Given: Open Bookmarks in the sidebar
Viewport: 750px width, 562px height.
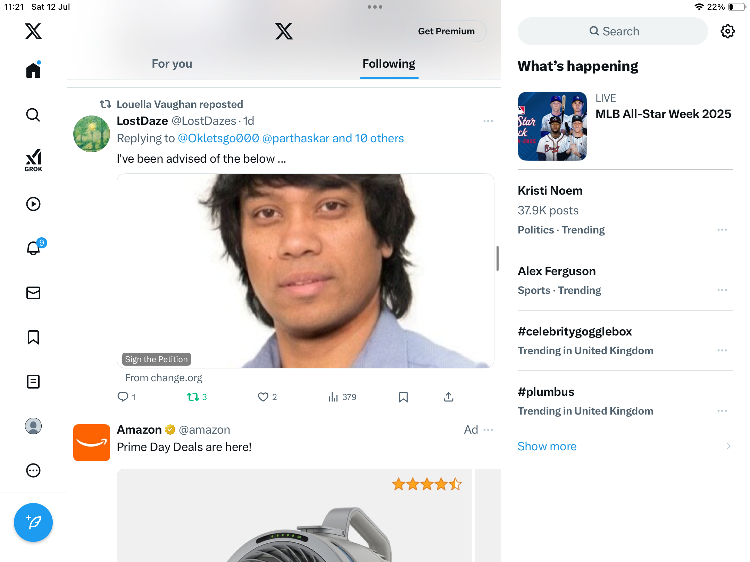Looking at the screenshot, I should [33, 337].
